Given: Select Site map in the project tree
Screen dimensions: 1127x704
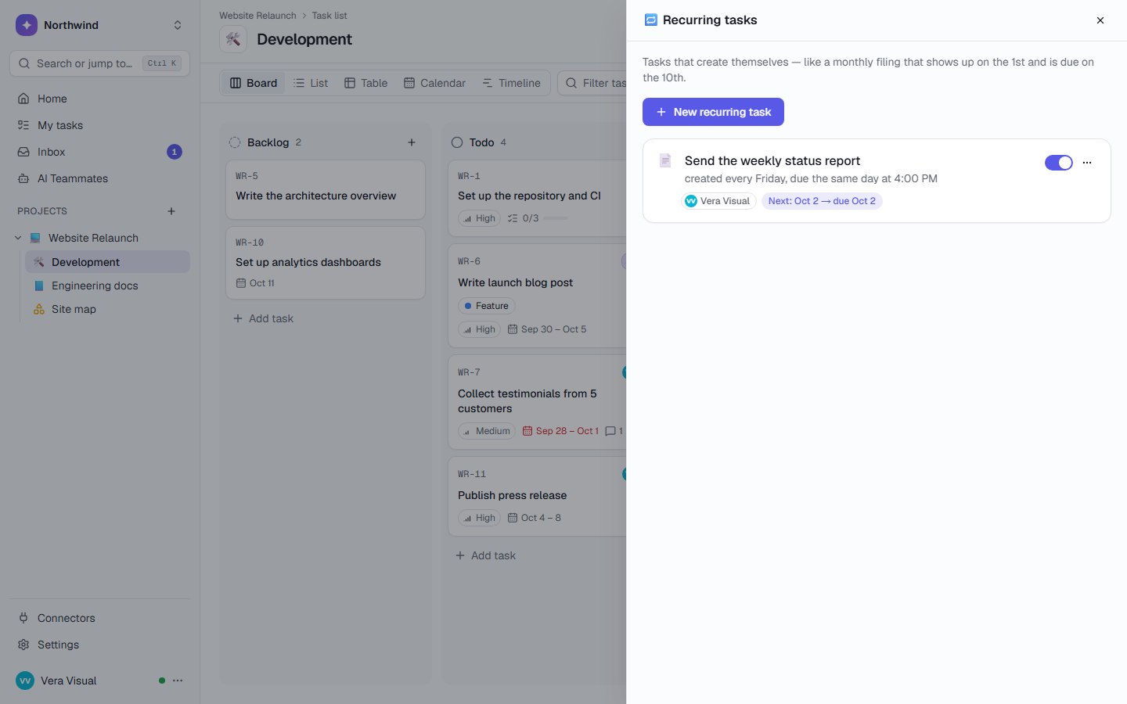Looking at the screenshot, I should 107,309.
